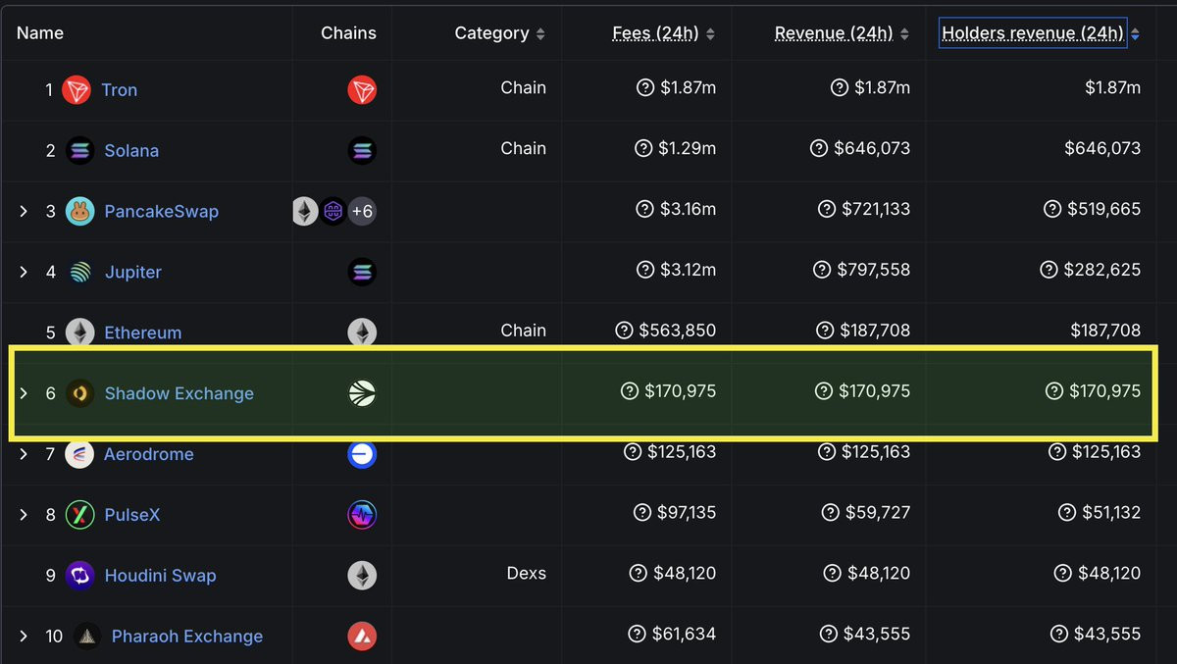Image resolution: width=1177 pixels, height=664 pixels.
Task: Click the Tron chain icon in Chains column
Action: click(x=362, y=90)
